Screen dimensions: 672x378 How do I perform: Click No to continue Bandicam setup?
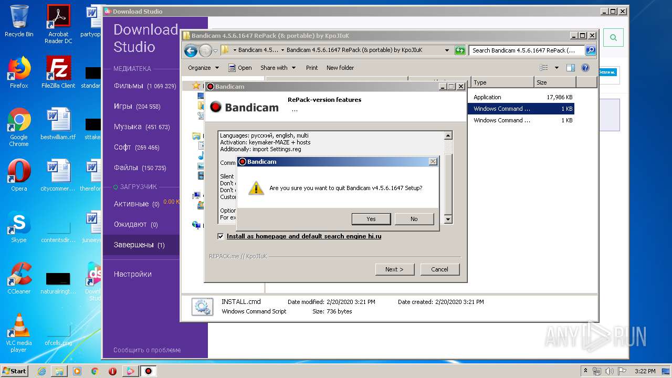pos(414,219)
